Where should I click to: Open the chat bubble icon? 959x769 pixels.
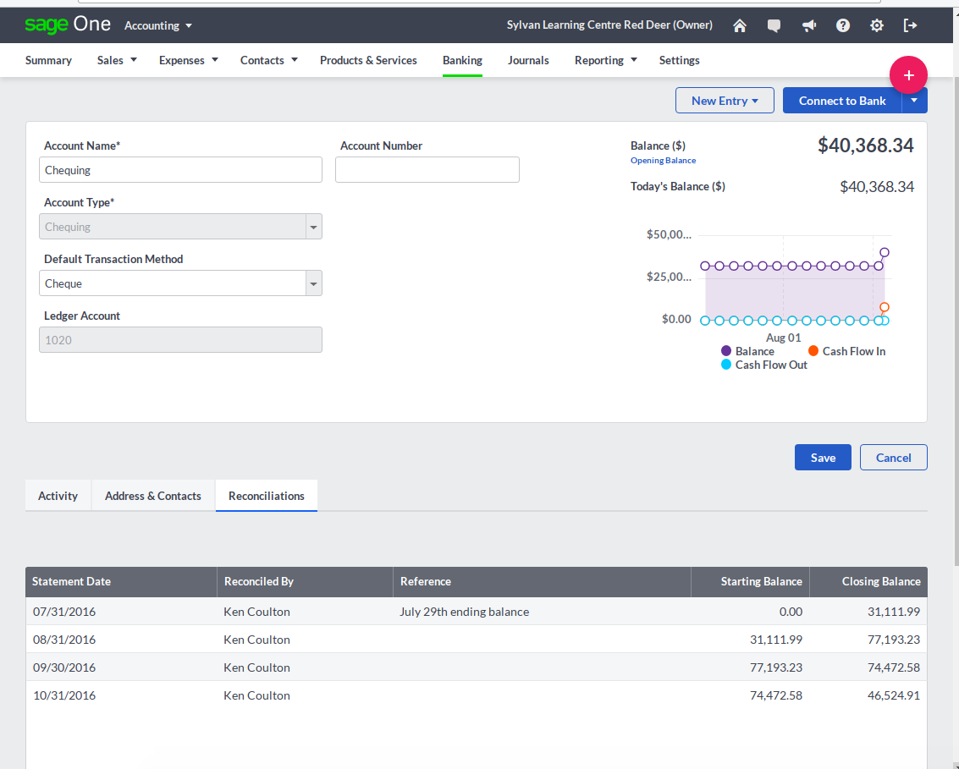point(774,25)
